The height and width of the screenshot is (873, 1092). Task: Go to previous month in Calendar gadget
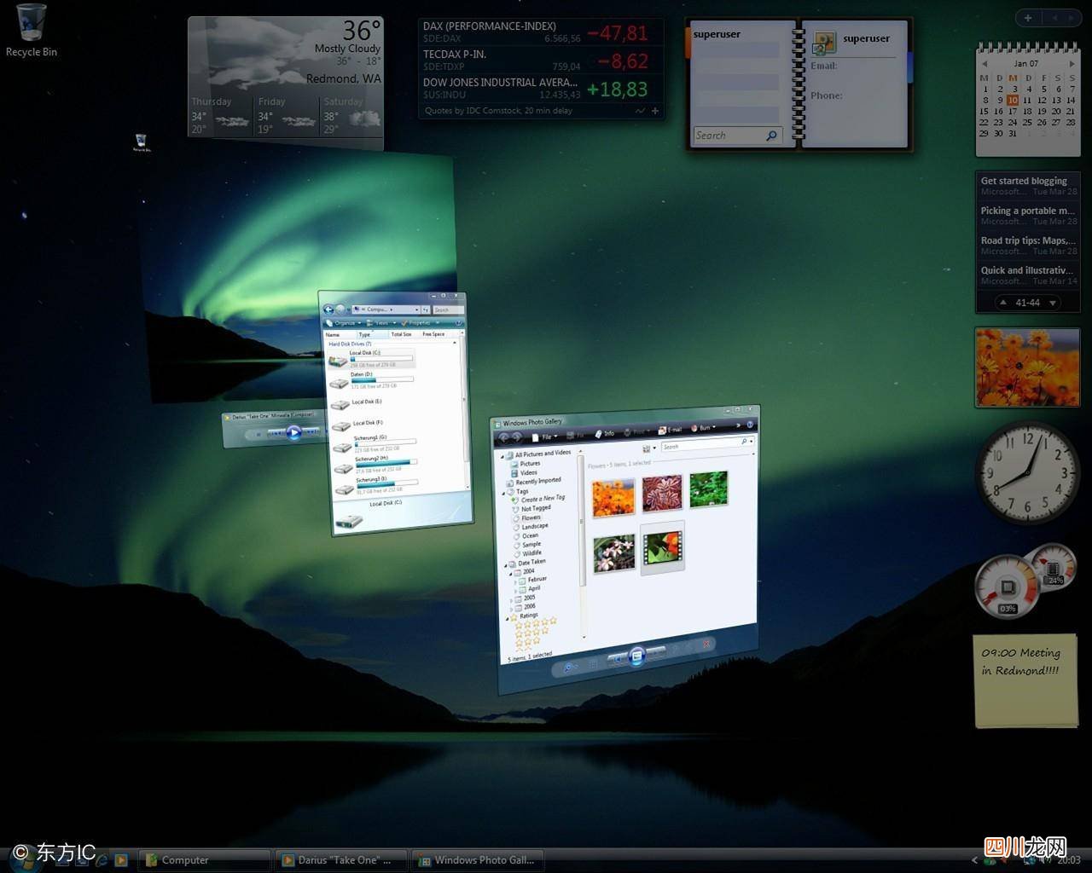coord(985,64)
